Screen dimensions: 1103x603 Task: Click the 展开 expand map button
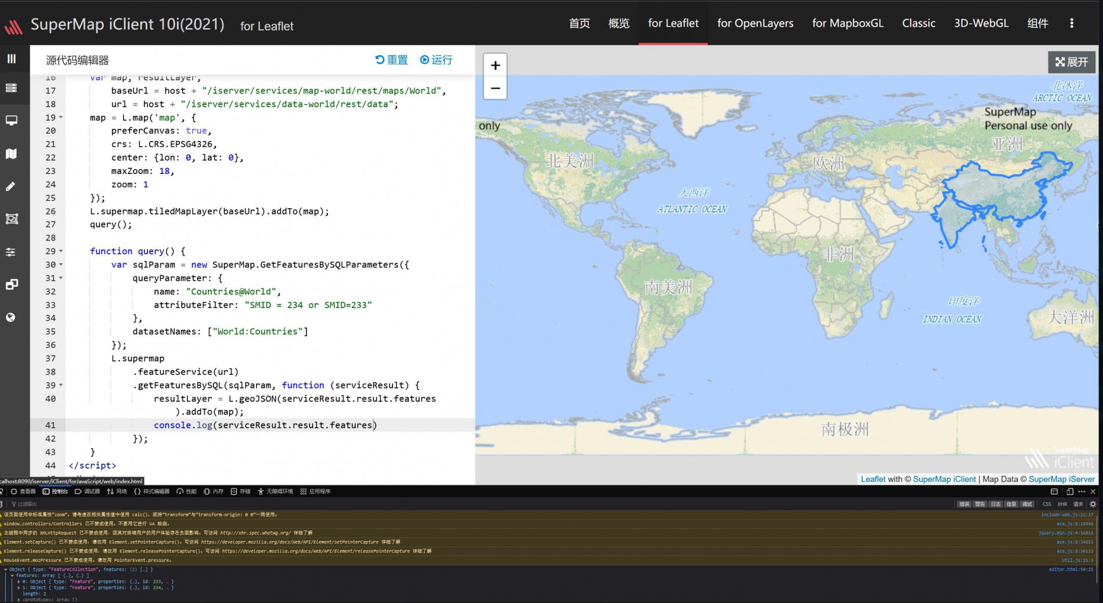(1072, 62)
